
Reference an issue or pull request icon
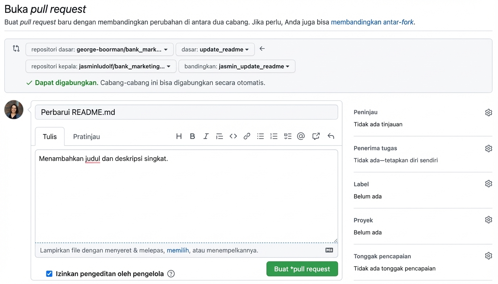point(316,136)
